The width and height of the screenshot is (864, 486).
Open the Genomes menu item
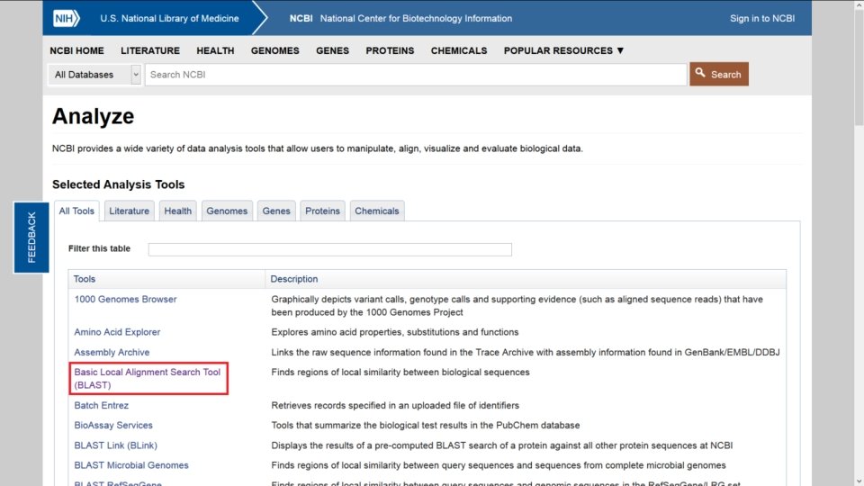(x=275, y=50)
